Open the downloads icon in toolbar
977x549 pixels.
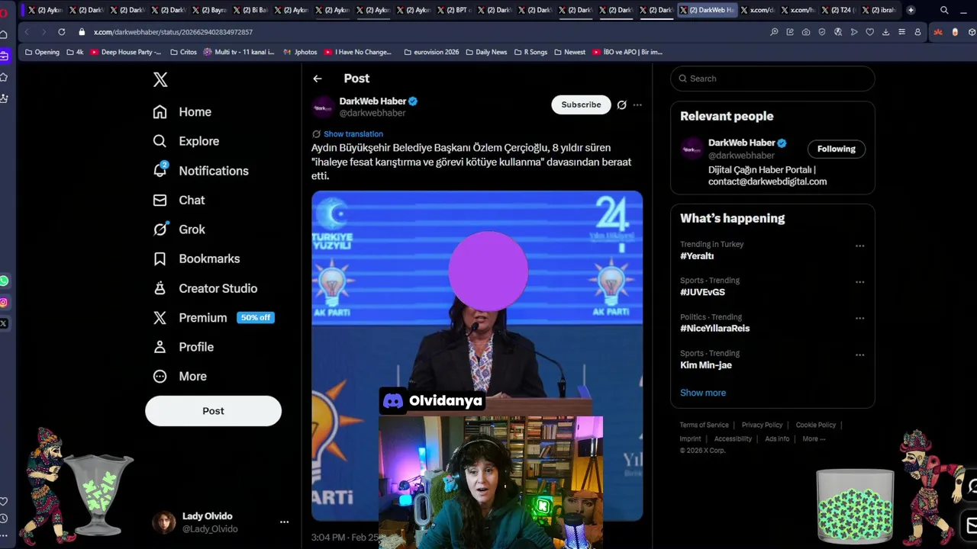point(885,32)
